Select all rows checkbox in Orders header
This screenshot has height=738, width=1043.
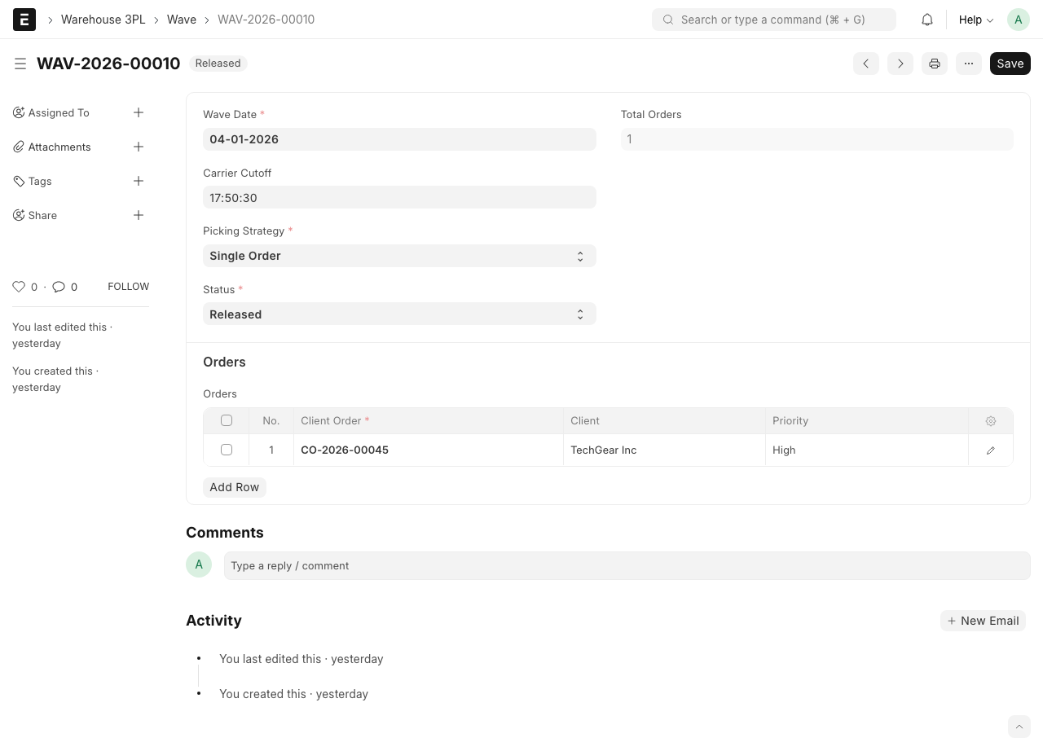[x=227, y=420]
